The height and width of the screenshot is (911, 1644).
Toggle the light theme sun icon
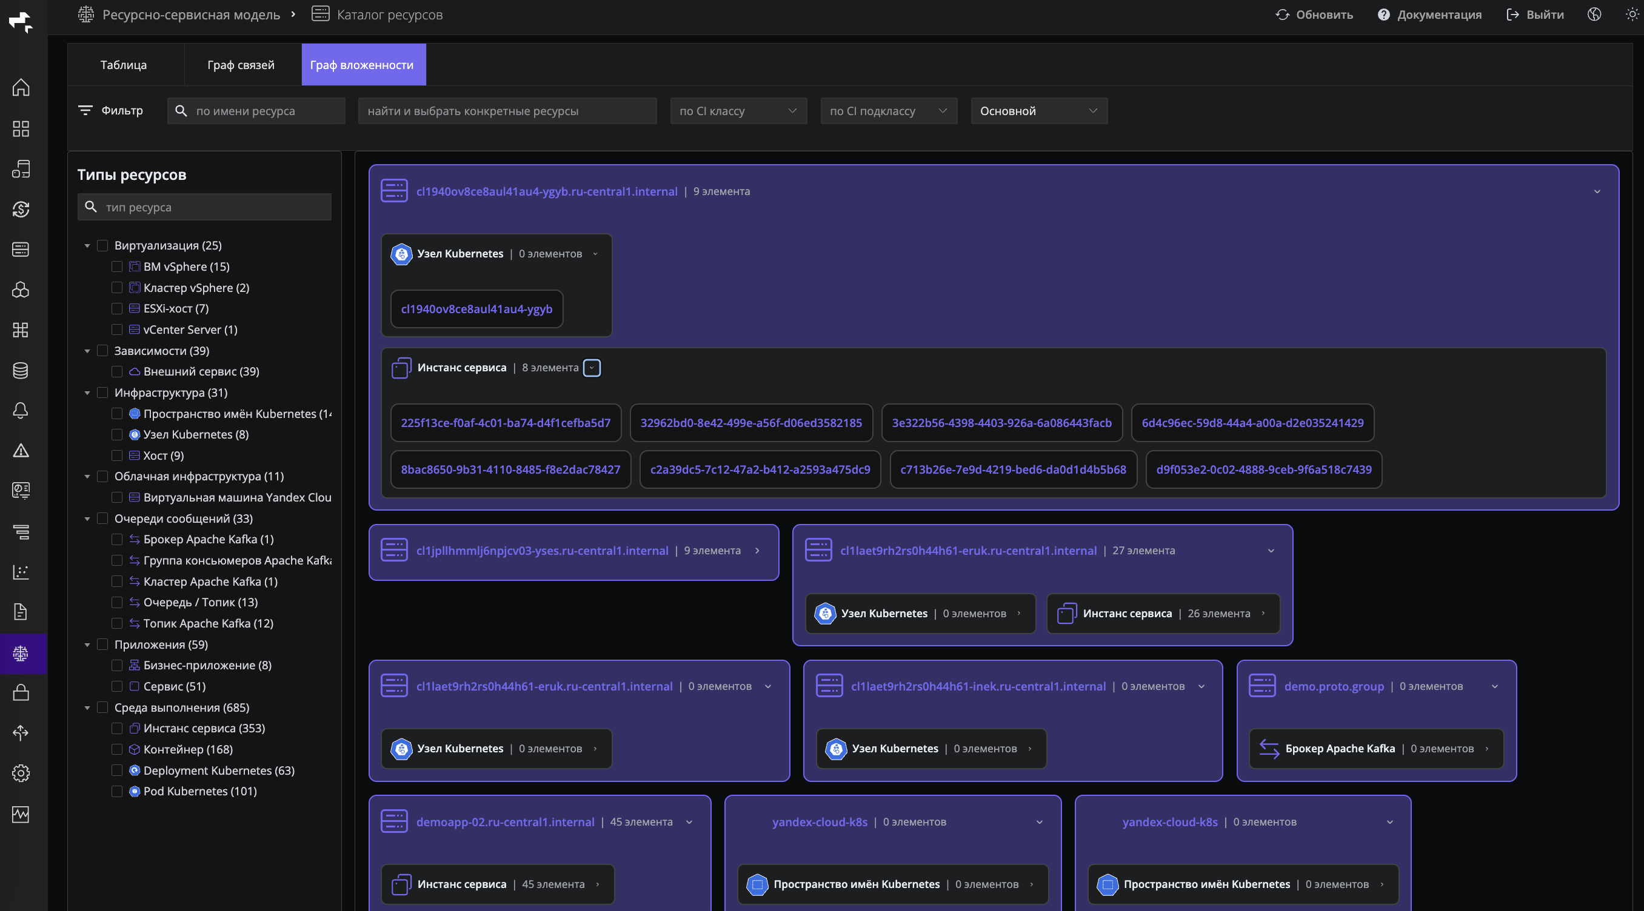point(1632,15)
